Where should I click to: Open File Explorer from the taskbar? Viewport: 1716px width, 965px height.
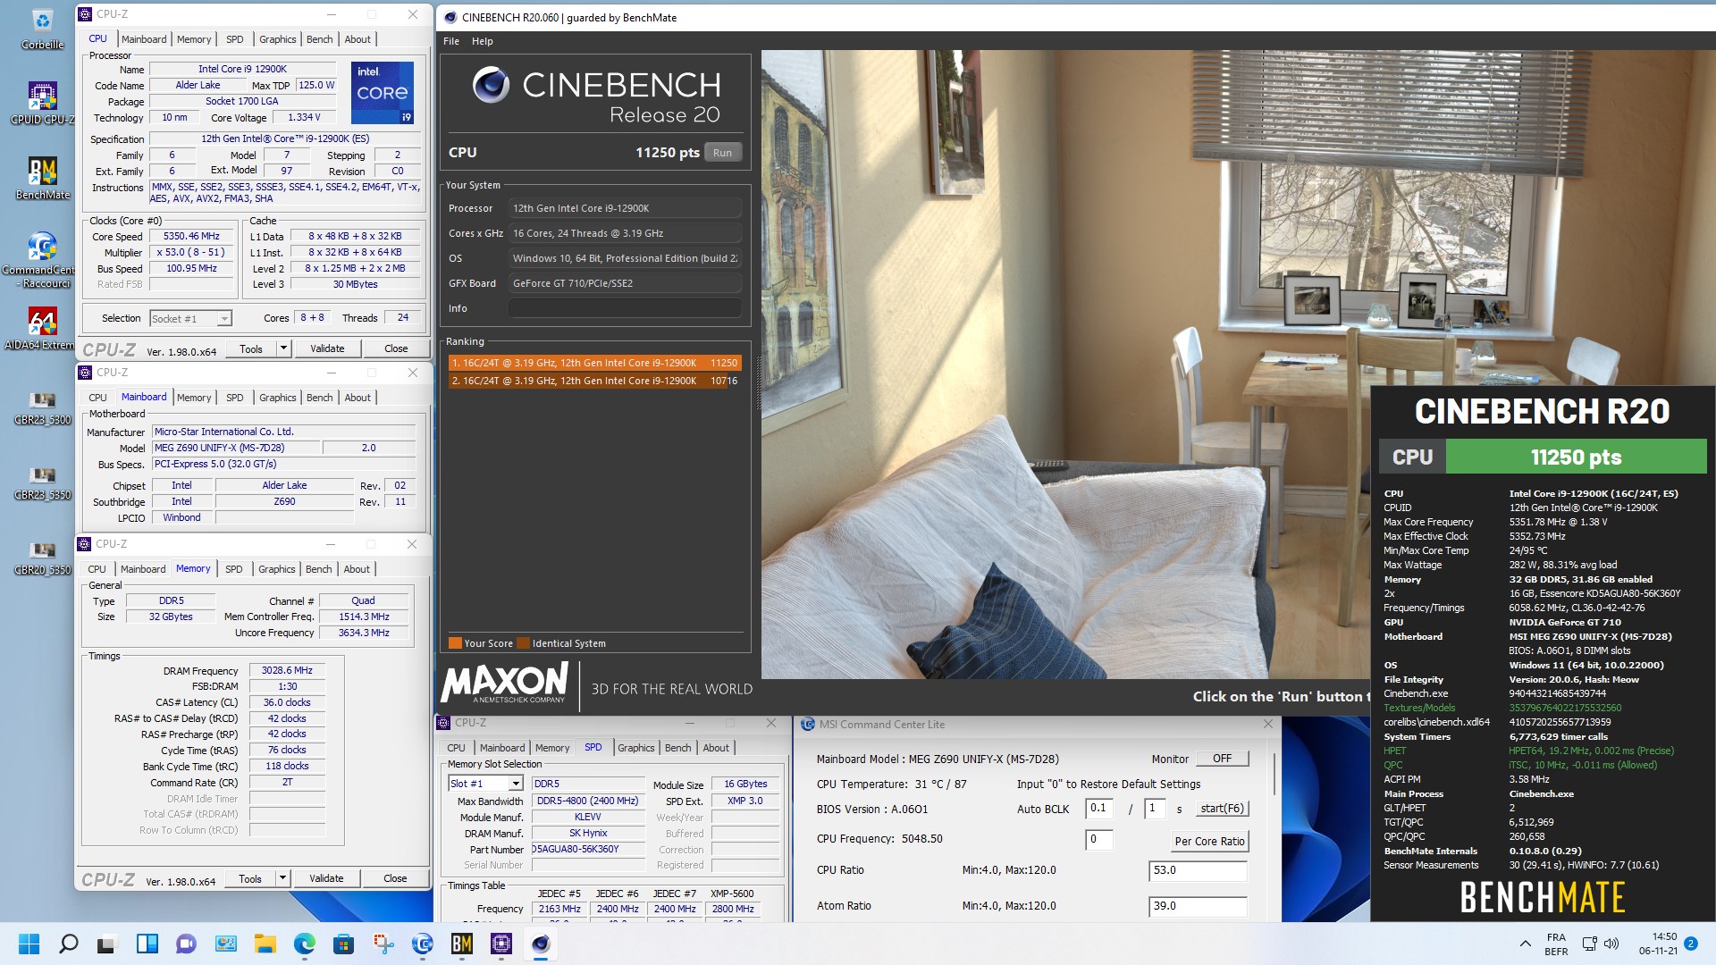click(x=265, y=944)
